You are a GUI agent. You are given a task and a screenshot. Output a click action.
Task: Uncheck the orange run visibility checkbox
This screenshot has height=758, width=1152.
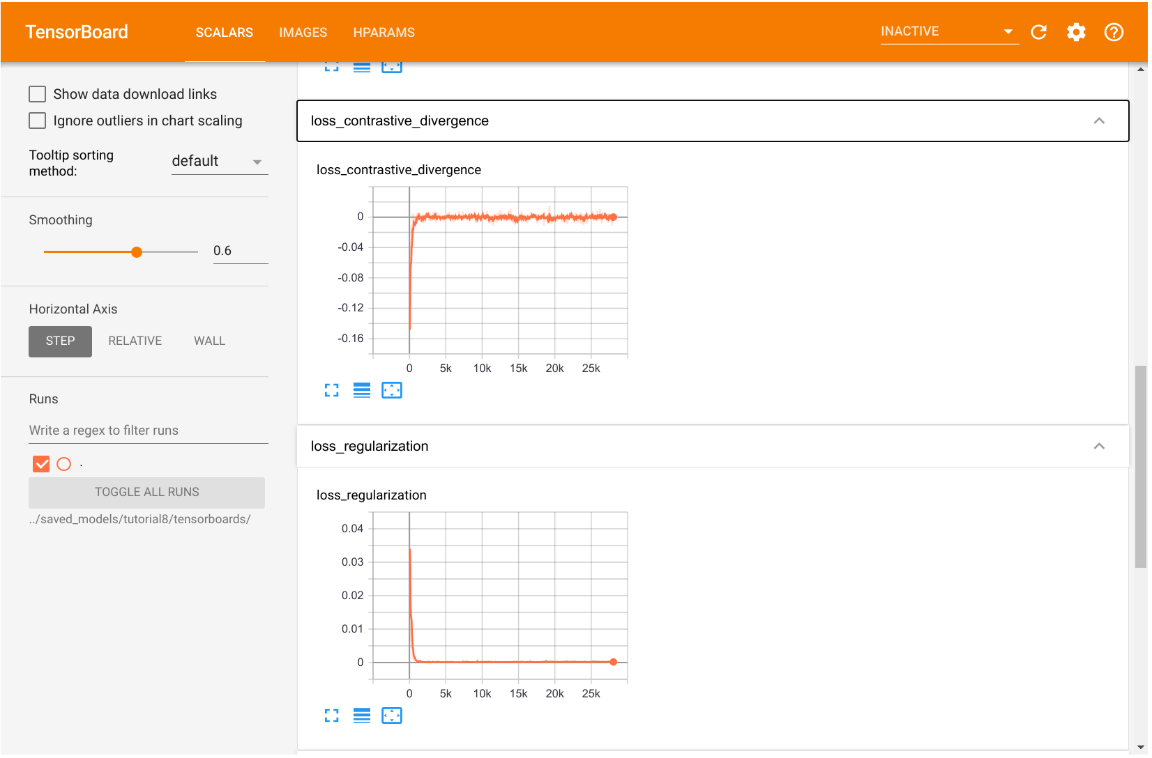tap(41, 464)
